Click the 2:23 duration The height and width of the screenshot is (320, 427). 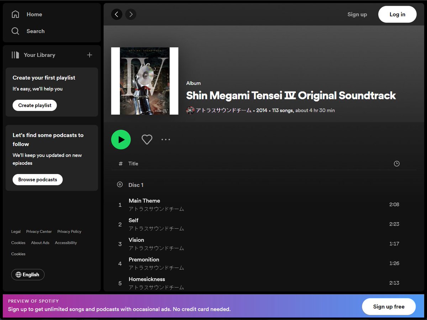click(394, 224)
